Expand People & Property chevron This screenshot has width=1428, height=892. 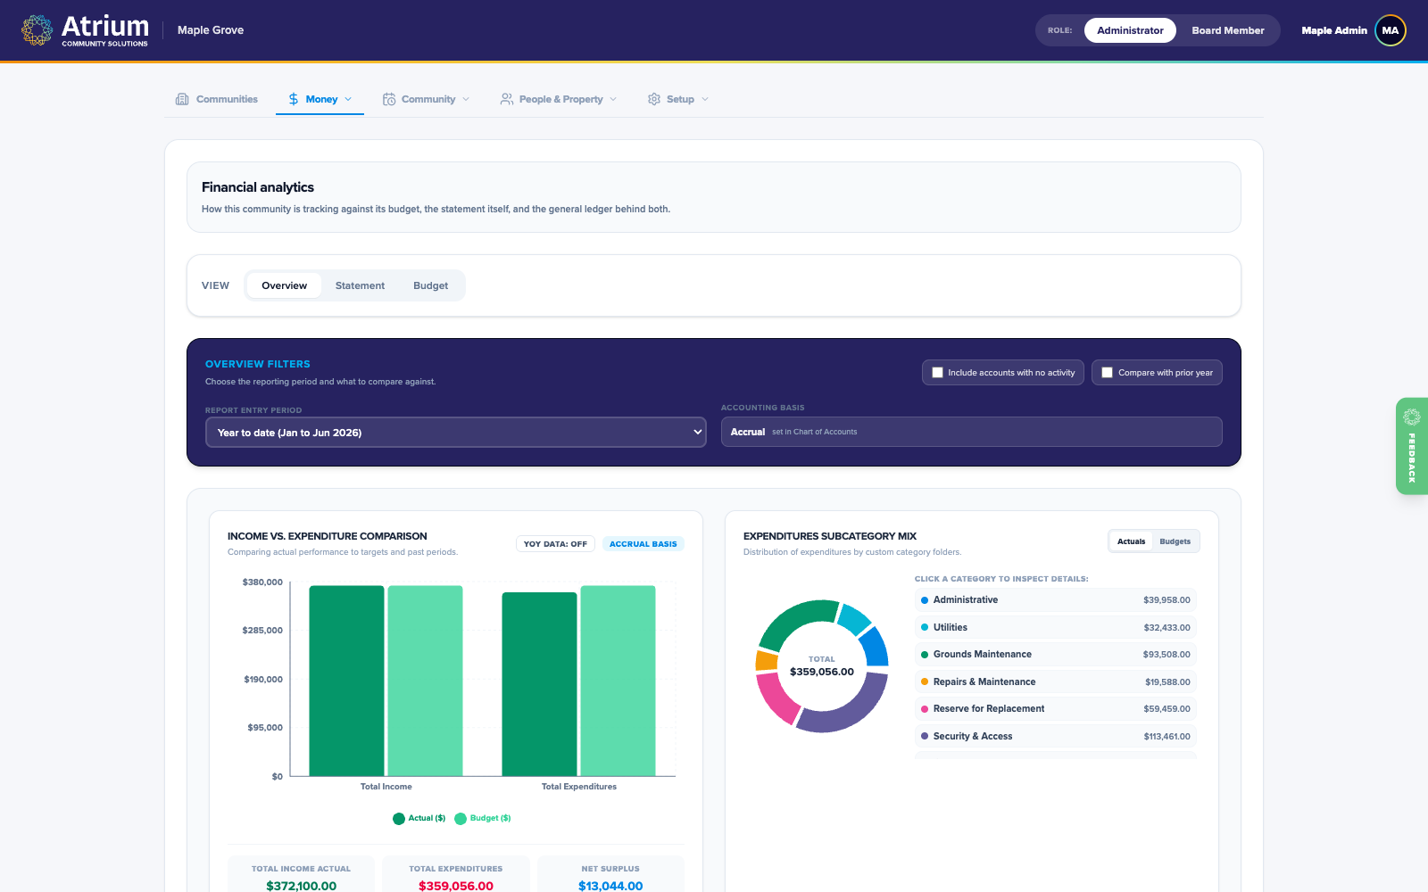[613, 99]
